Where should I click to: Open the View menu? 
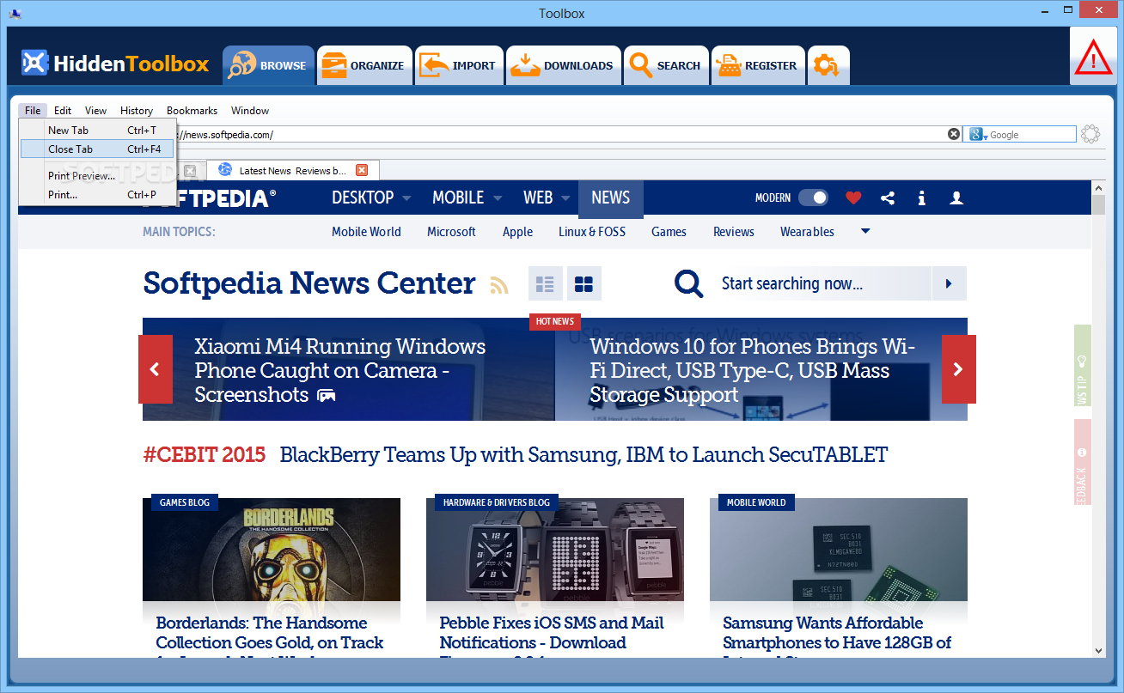(x=96, y=111)
